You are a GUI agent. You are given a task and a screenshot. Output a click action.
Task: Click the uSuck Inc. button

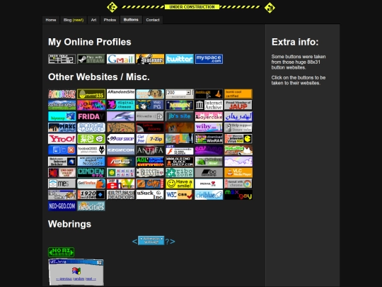[150, 195]
